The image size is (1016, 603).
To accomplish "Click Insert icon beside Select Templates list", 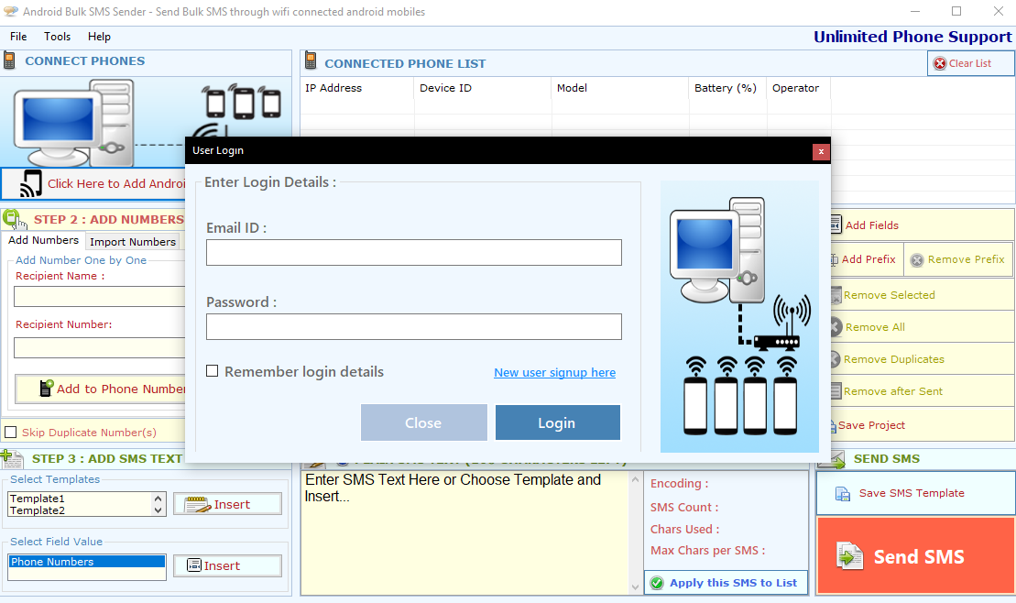I will [x=197, y=504].
